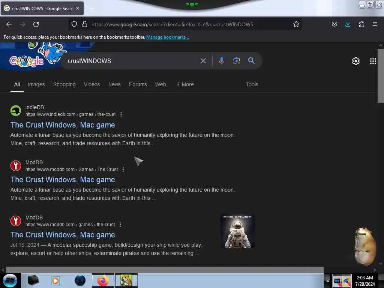Open IndieDB The Crust Windows, Mac game
Image resolution: width=384 pixels, height=288 pixels.
(63, 125)
